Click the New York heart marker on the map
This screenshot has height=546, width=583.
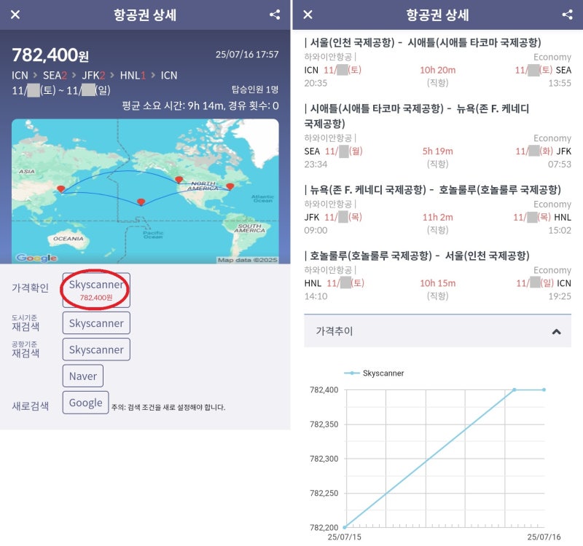point(231,187)
